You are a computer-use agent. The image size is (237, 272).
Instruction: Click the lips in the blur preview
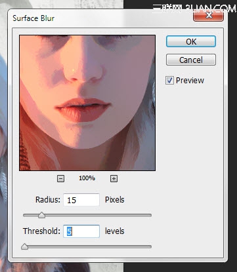tap(83, 109)
